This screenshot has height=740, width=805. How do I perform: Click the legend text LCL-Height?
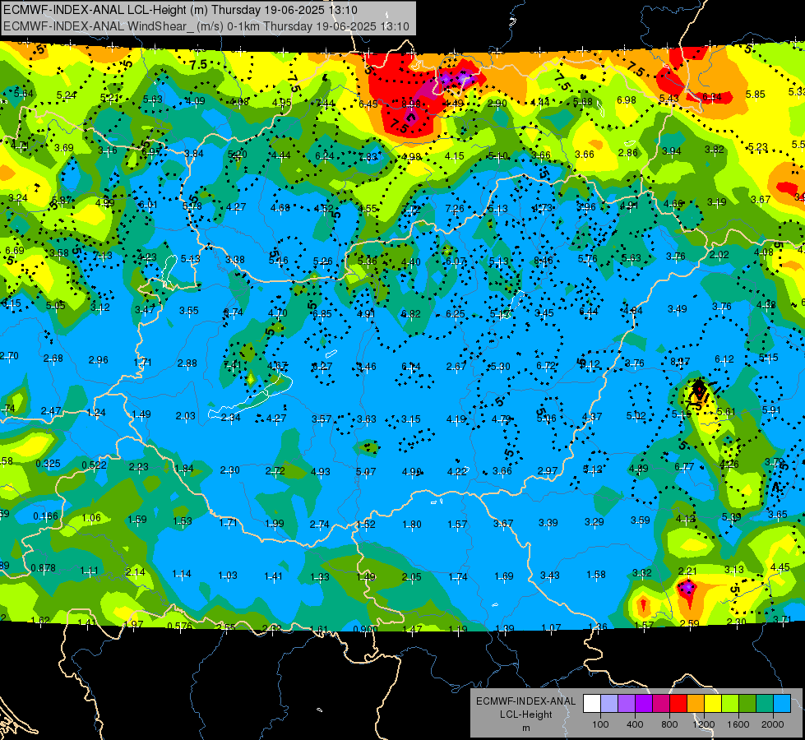(x=525, y=715)
